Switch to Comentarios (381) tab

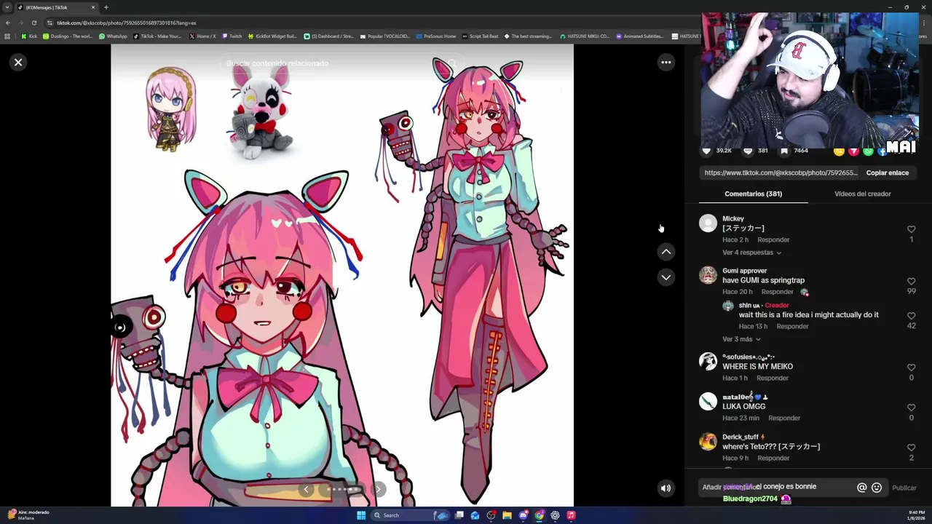tap(753, 194)
